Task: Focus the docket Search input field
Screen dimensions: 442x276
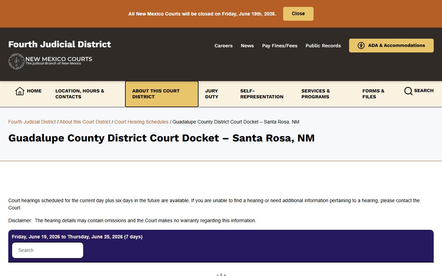Action: pos(48,250)
